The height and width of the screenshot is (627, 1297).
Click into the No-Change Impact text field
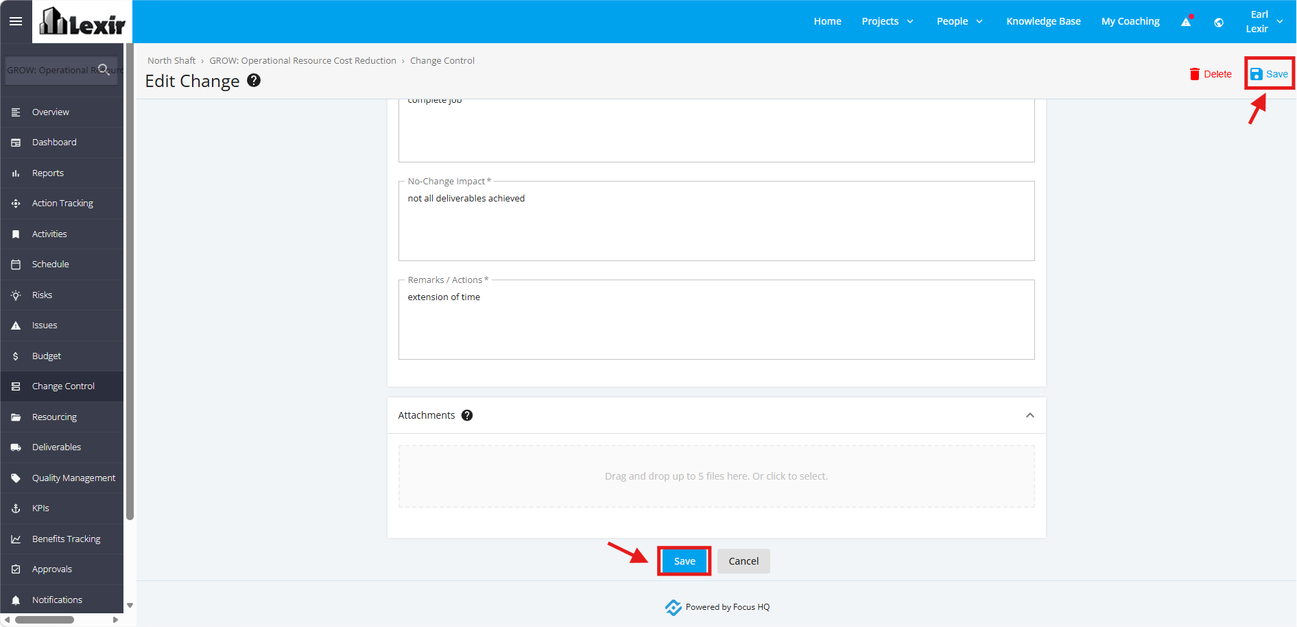[x=716, y=221]
